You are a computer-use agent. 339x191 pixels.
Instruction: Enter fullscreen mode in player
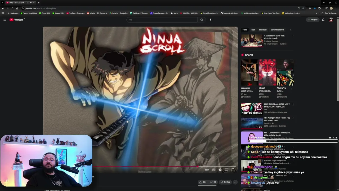point(233,170)
